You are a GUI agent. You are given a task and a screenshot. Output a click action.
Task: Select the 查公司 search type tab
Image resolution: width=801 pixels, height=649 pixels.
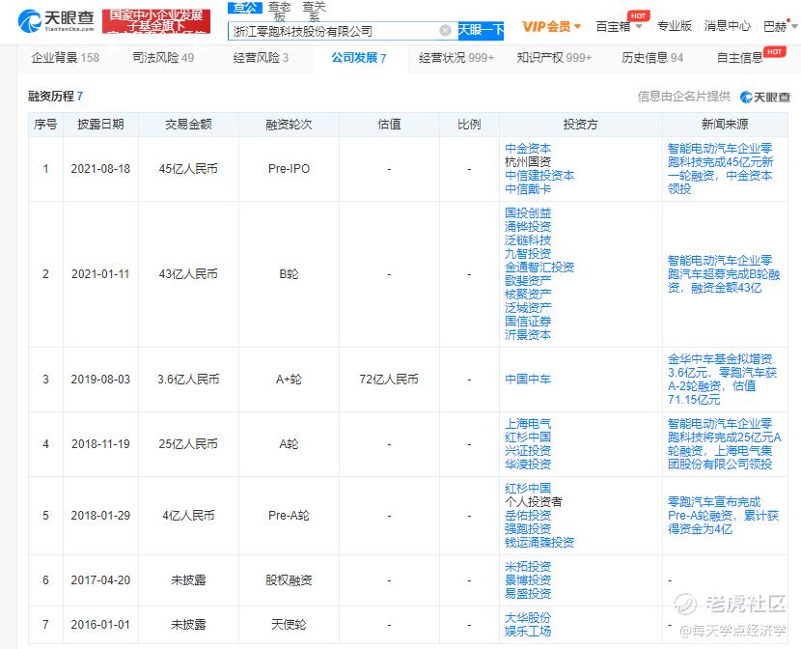(244, 8)
